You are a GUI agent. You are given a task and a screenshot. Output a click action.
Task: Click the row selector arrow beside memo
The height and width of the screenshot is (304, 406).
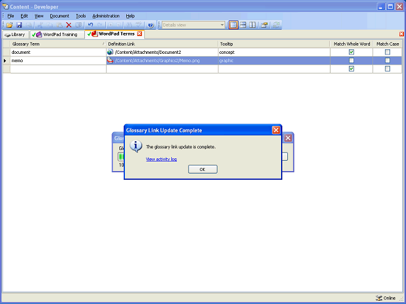[x=6, y=61]
